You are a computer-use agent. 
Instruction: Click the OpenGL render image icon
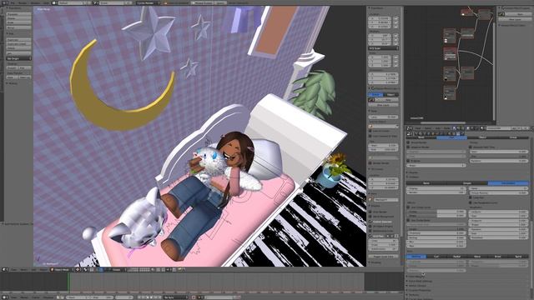click(x=179, y=270)
